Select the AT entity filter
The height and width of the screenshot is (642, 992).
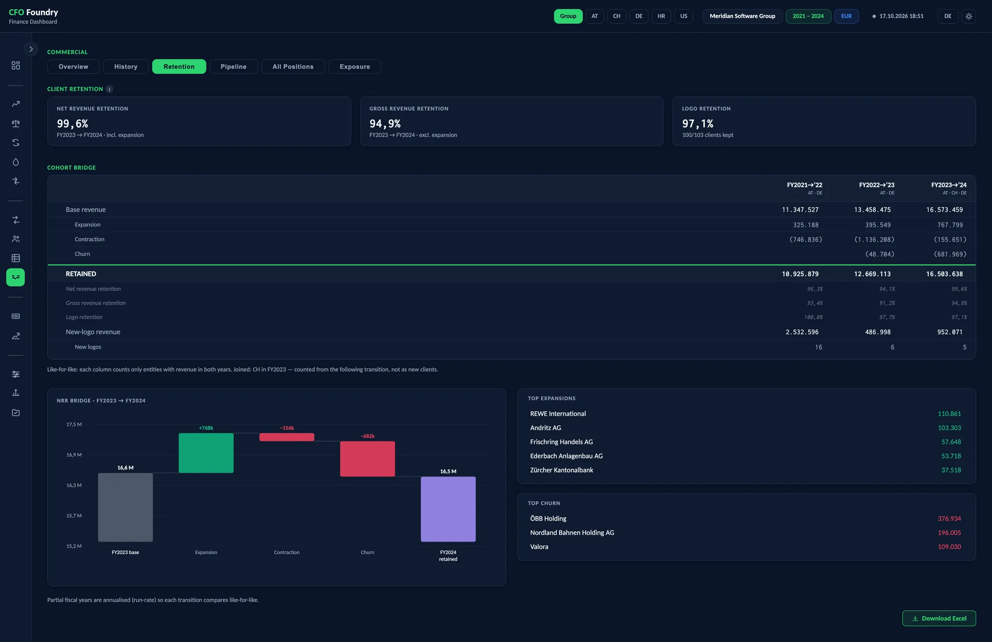(595, 16)
